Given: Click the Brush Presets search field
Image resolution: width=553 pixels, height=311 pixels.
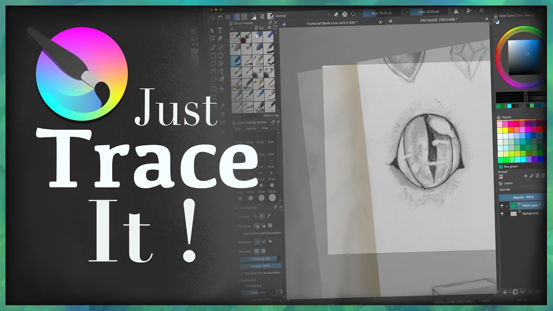Looking at the screenshot, I should click(x=244, y=116).
